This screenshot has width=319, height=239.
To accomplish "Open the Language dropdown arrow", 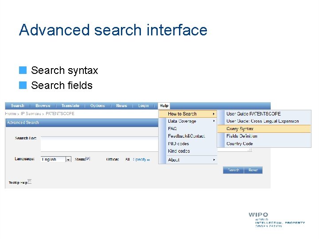I will (x=68, y=159).
